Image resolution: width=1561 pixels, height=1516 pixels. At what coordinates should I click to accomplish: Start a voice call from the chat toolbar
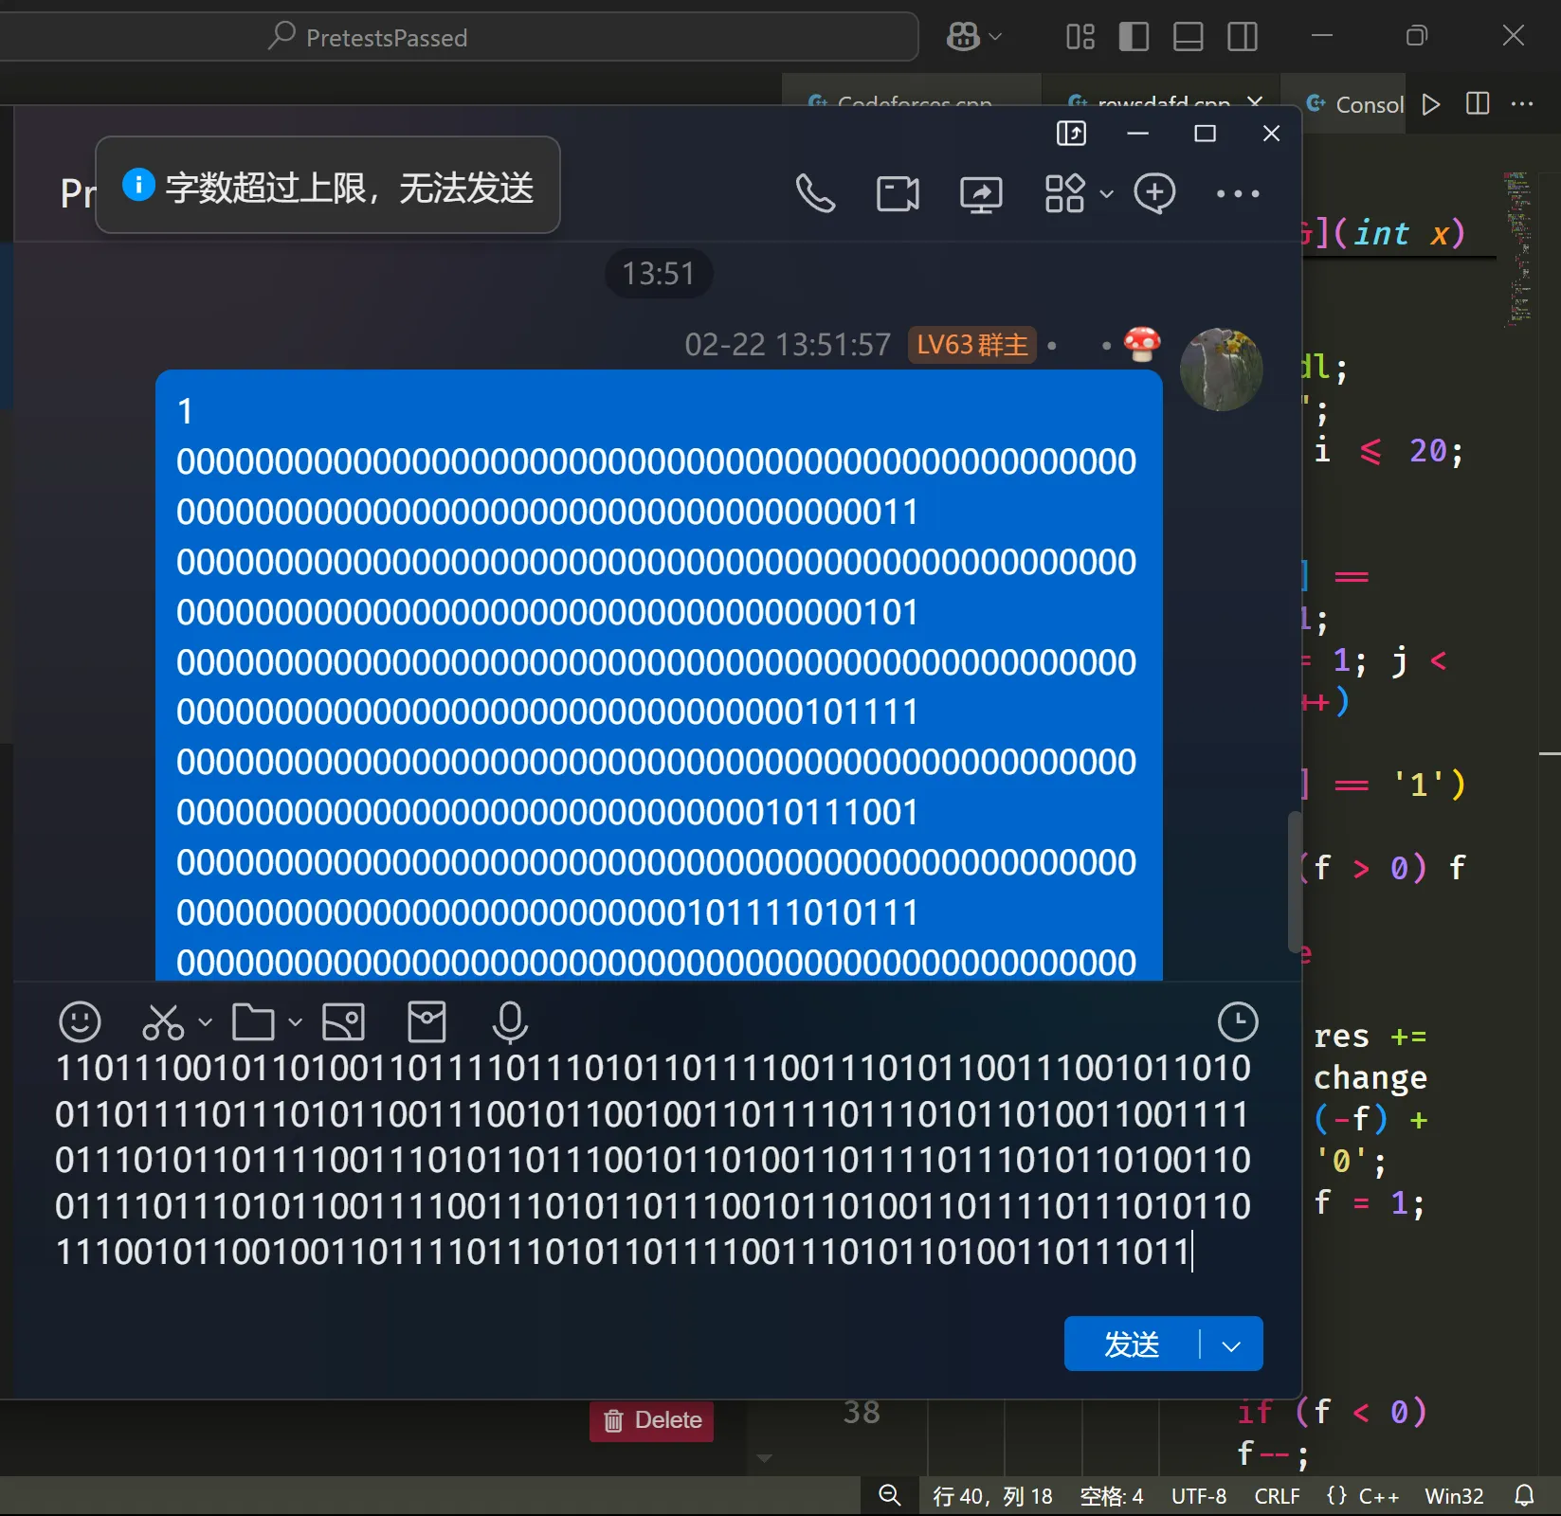816,193
